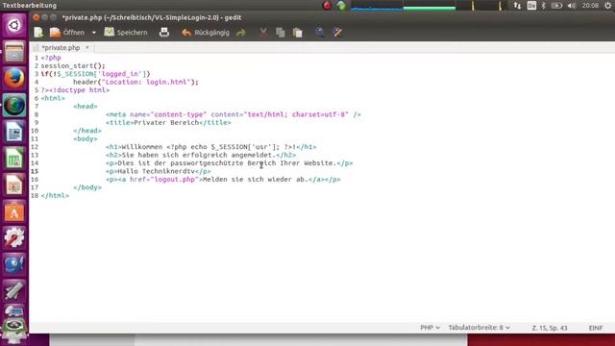The width and height of the screenshot is (615, 346).
Task: Click the Willkommen h1 heading line
Action: coord(211,147)
